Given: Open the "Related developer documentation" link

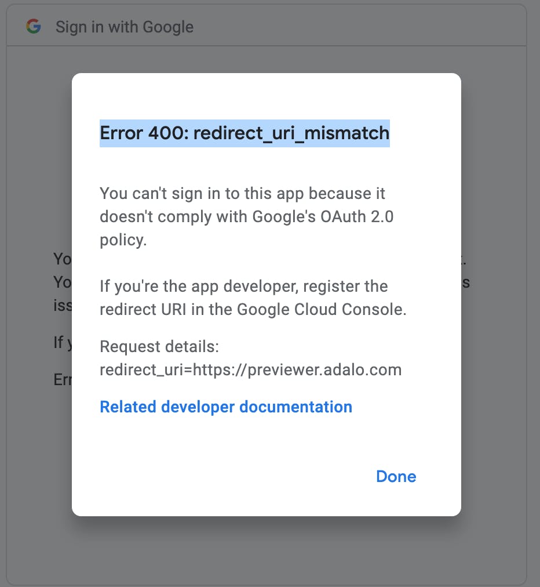Looking at the screenshot, I should tap(226, 407).
